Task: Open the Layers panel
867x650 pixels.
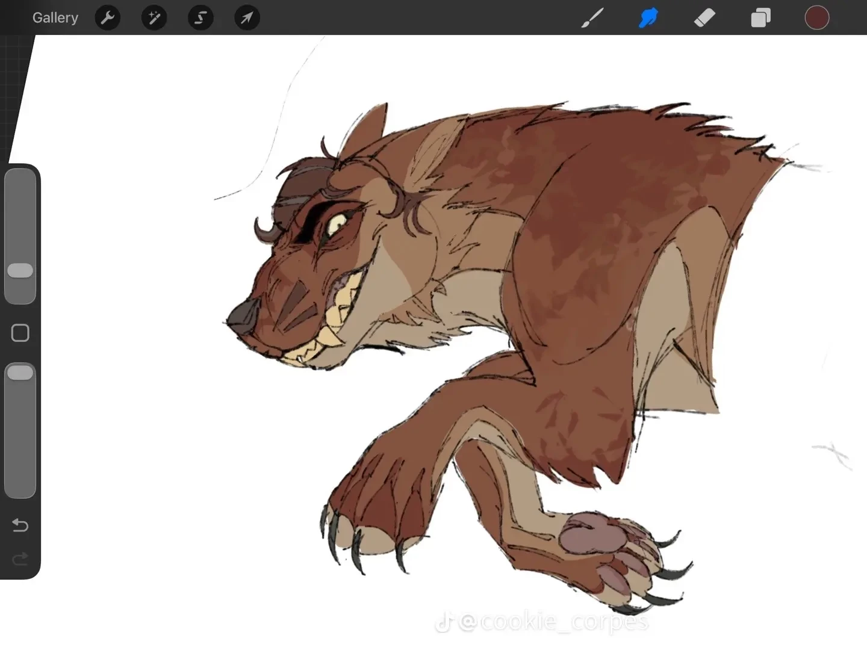Action: [x=760, y=18]
